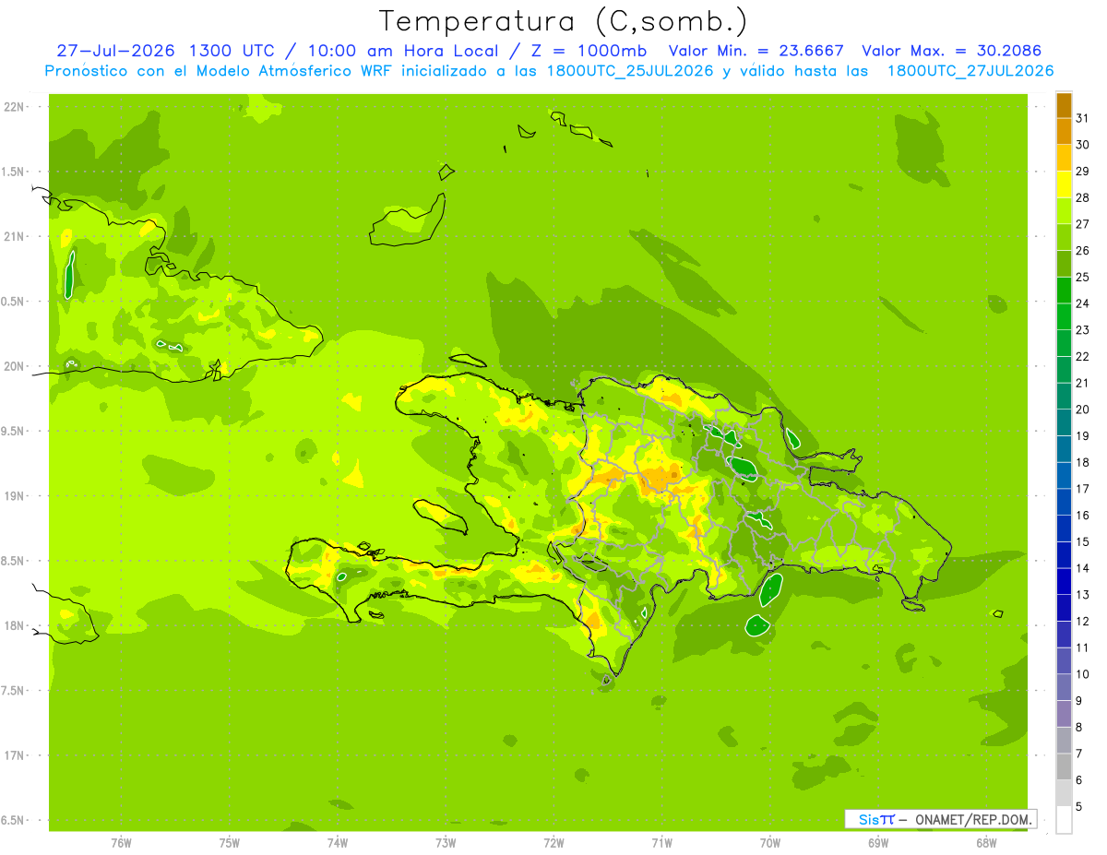The image size is (1107, 855).
Task: Click the "70W" longitude axis label
Action: pyautogui.click(x=770, y=843)
